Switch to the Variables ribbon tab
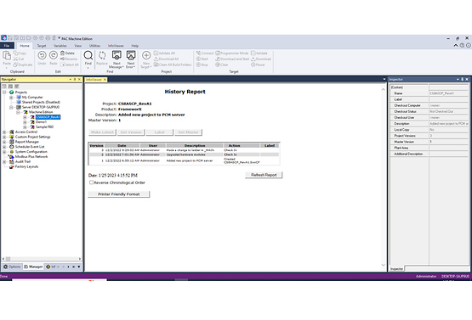The height and width of the screenshot is (320, 472). [60, 46]
